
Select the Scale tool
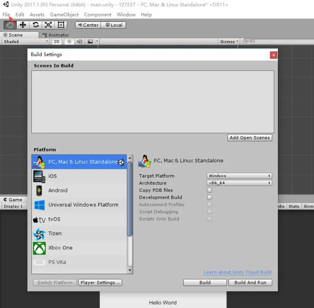[x=48, y=25]
